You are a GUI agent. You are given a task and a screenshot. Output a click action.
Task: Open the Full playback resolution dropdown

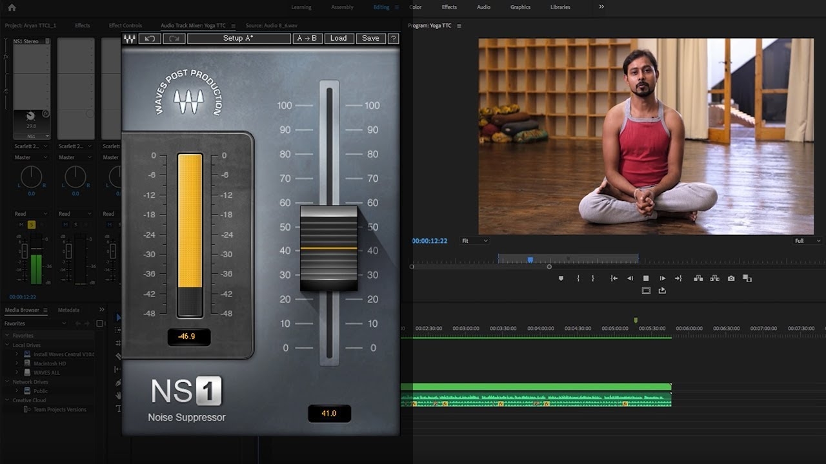coord(807,241)
